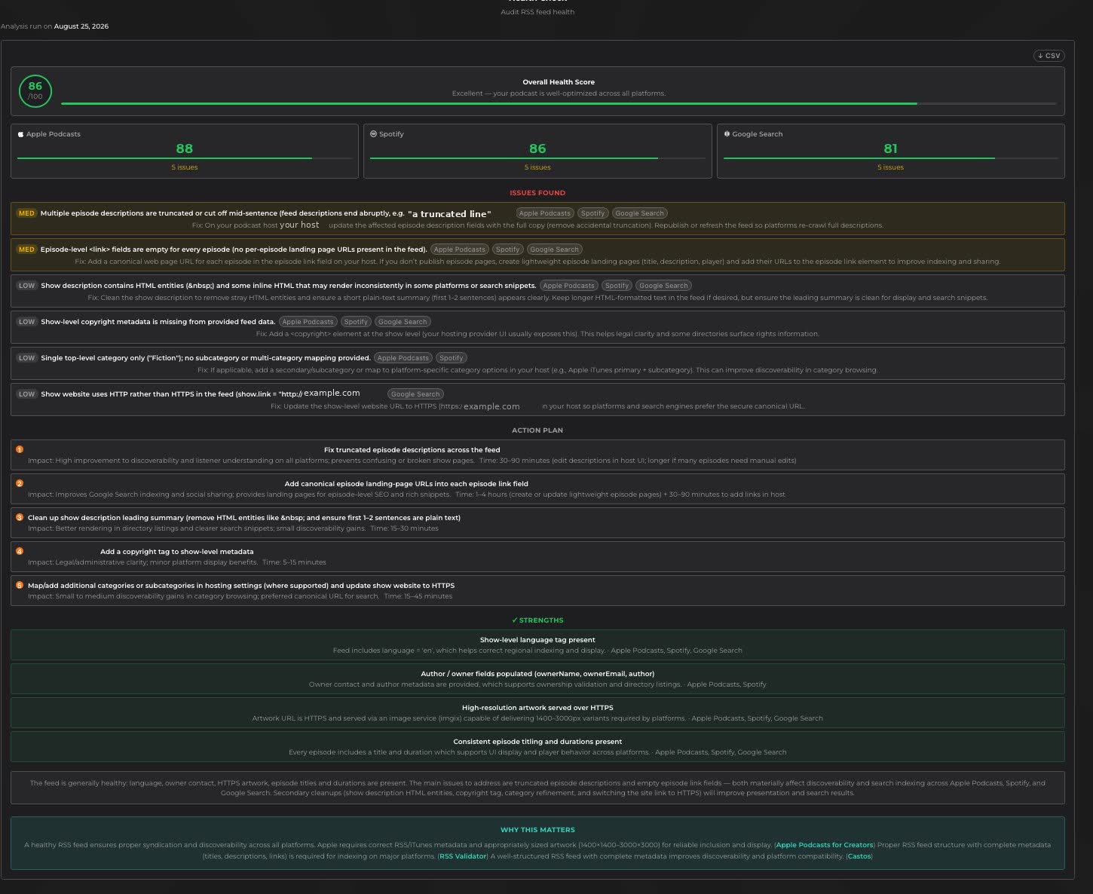Open the Apple Podcasts for Creators link
The height and width of the screenshot is (894, 1093).
pyautogui.click(x=825, y=845)
